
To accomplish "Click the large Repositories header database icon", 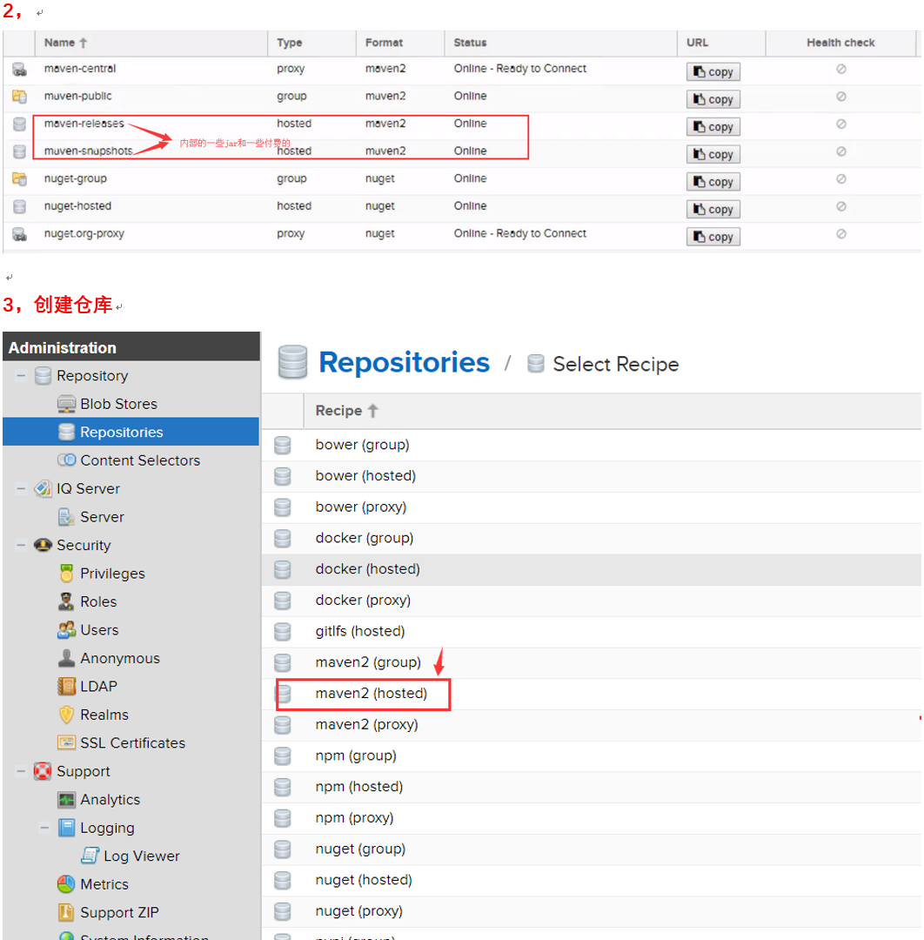I will (x=293, y=362).
